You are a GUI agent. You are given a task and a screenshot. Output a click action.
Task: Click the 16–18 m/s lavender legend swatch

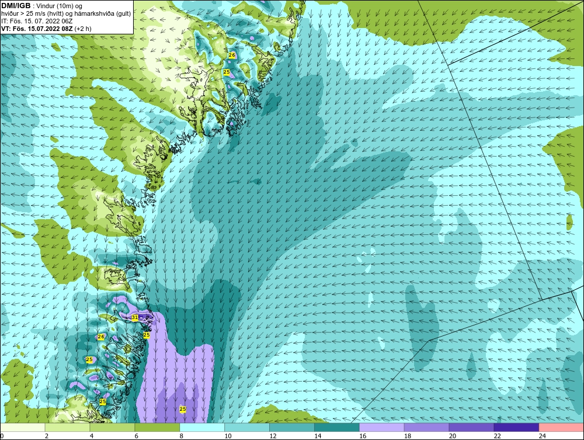[382, 427]
